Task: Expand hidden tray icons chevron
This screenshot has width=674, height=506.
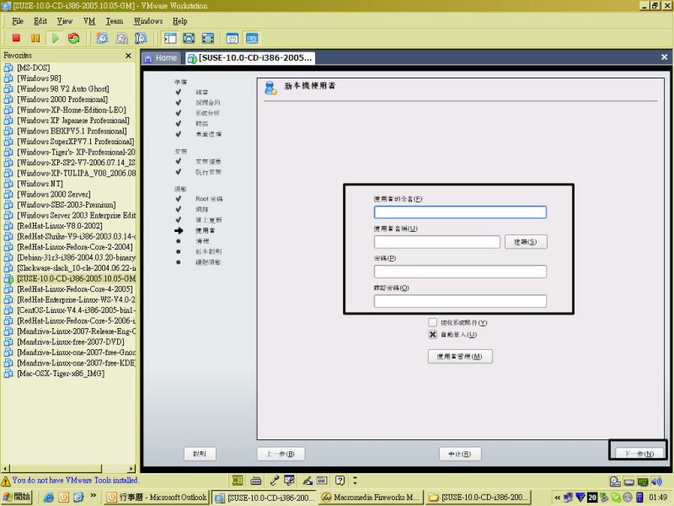Action: point(557,498)
